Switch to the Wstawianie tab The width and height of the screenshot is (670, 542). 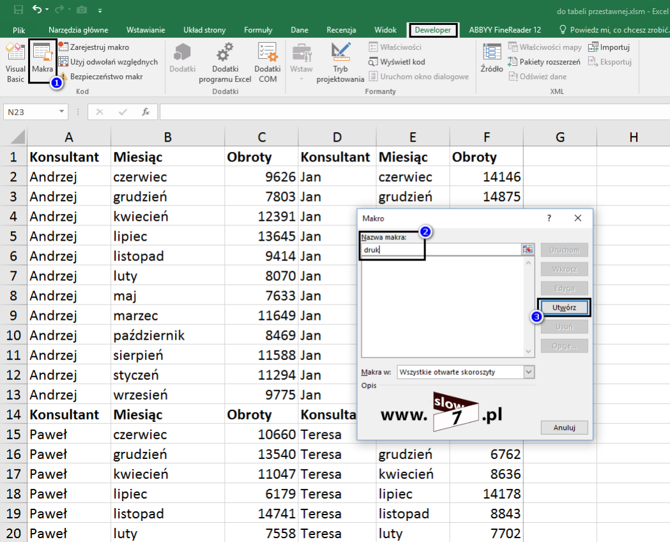click(146, 30)
